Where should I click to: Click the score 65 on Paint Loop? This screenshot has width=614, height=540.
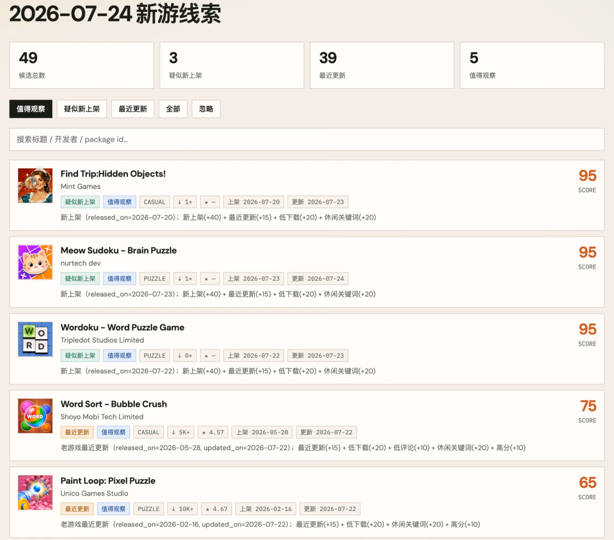pos(588,483)
